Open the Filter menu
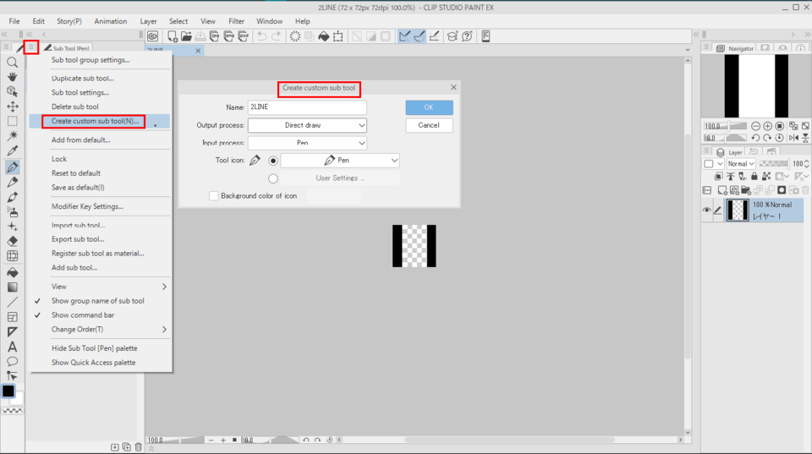Viewport: 812px width, 454px height. [236, 21]
